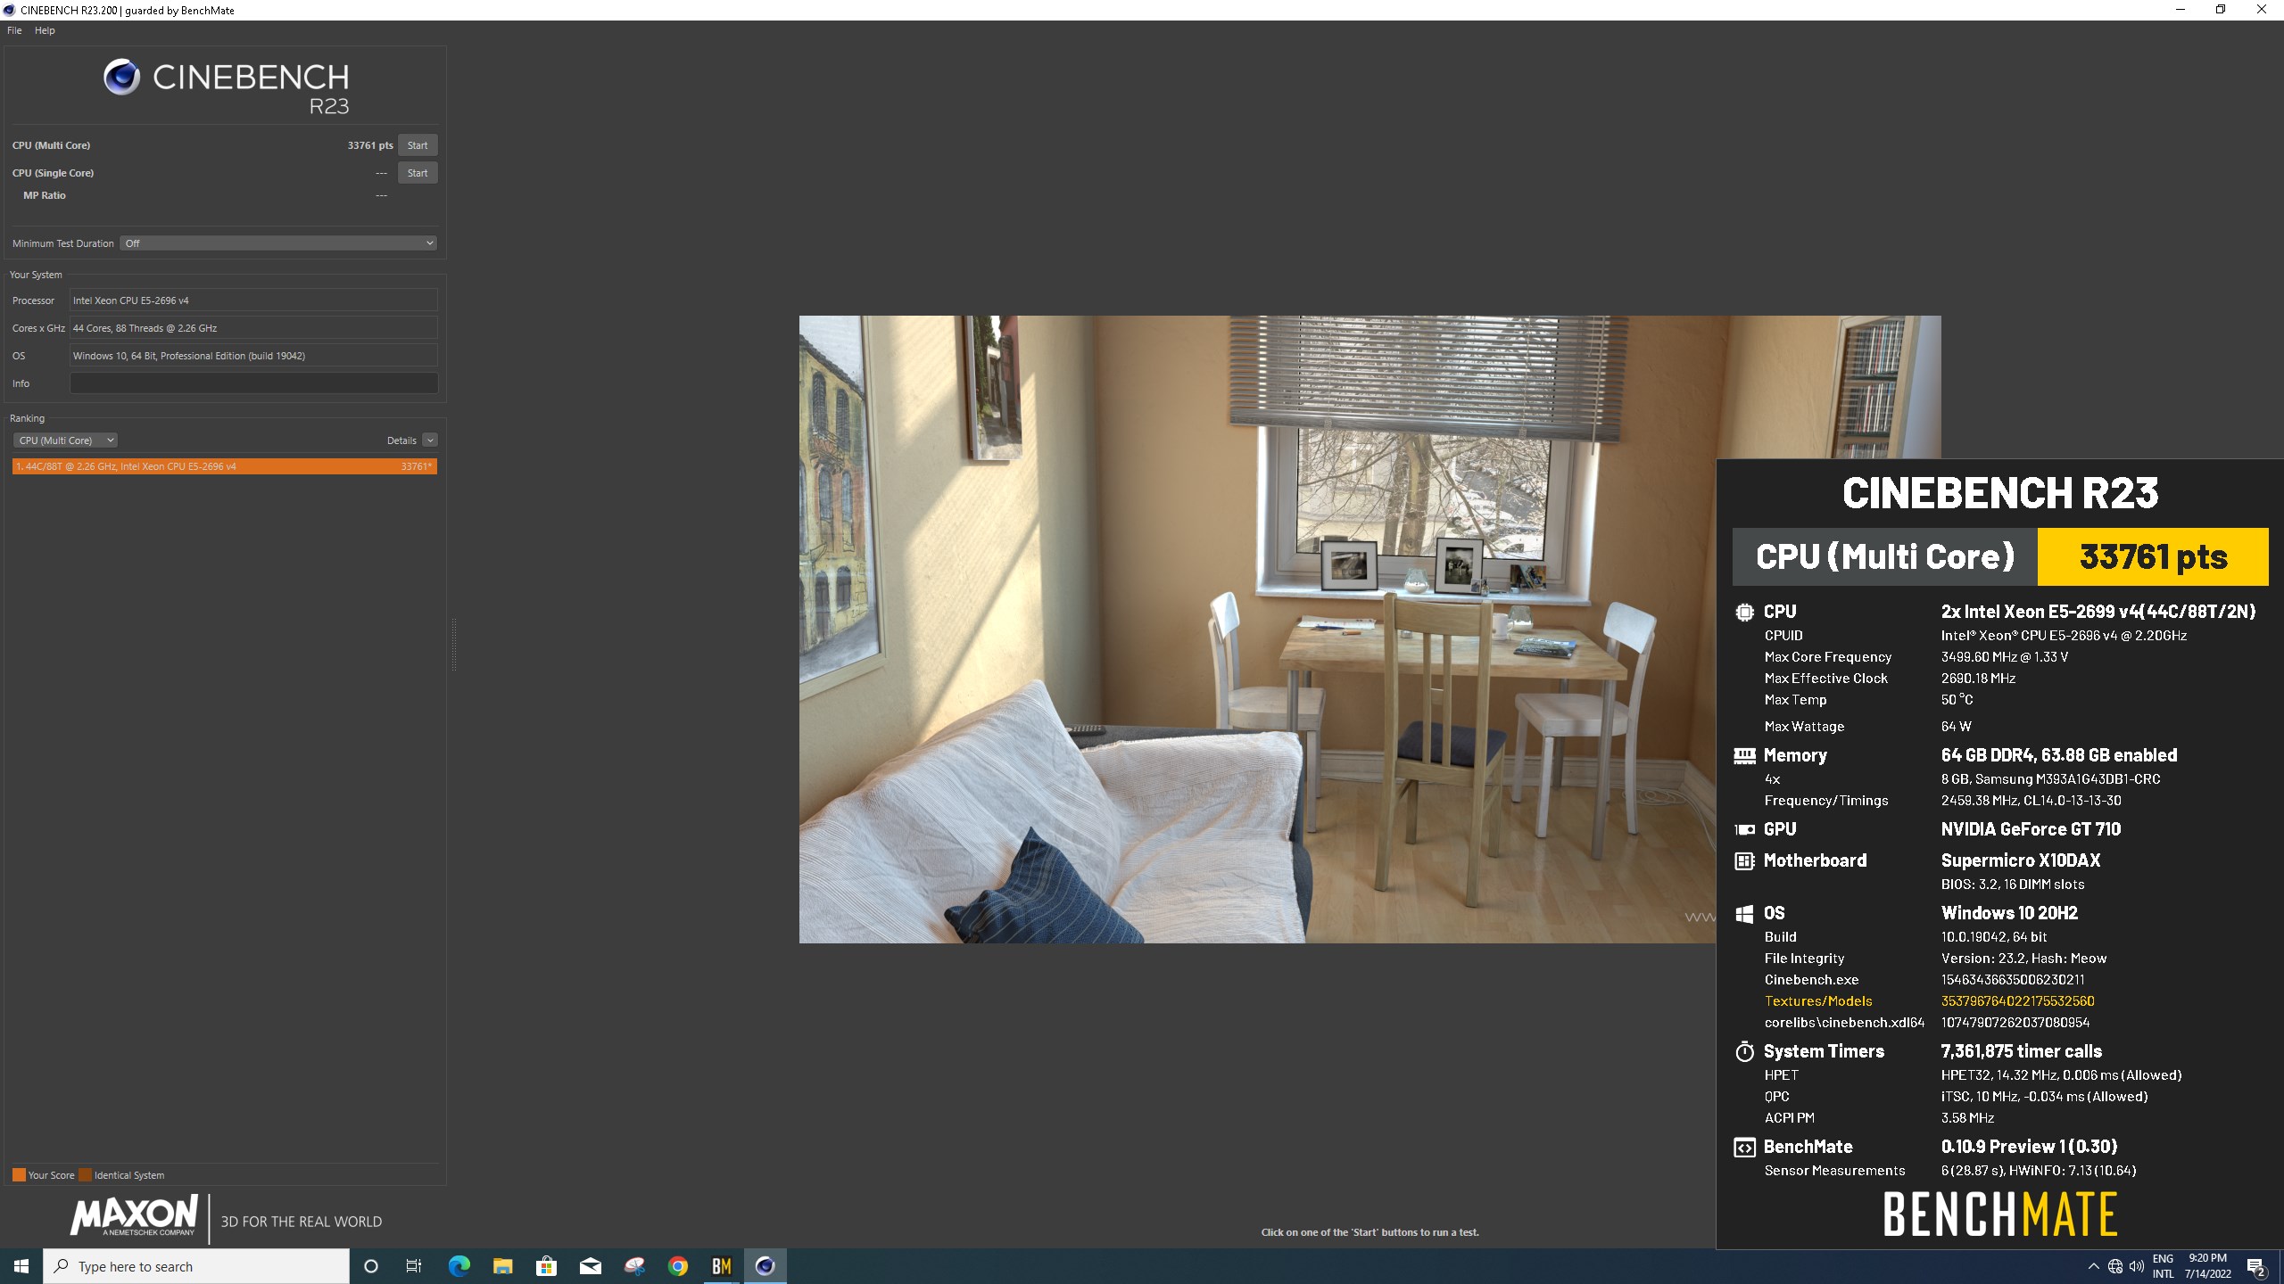Open BenchMate from taskbar
The width and height of the screenshot is (2284, 1284).
(x=722, y=1266)
